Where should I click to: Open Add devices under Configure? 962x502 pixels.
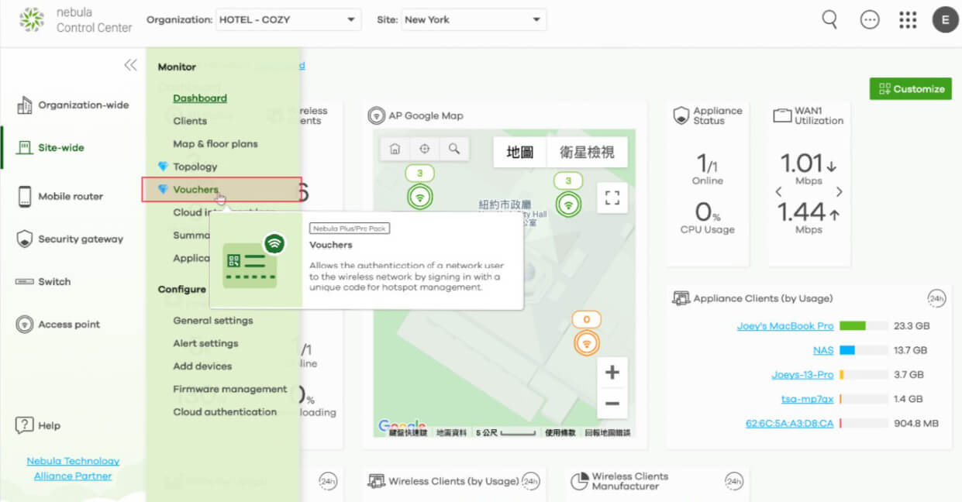(202, 366)
